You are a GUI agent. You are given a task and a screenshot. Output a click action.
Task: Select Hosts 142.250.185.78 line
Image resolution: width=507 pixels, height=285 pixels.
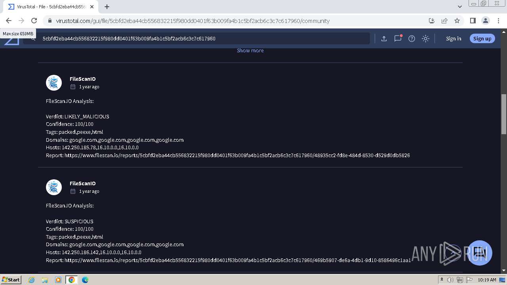[92, 147]
